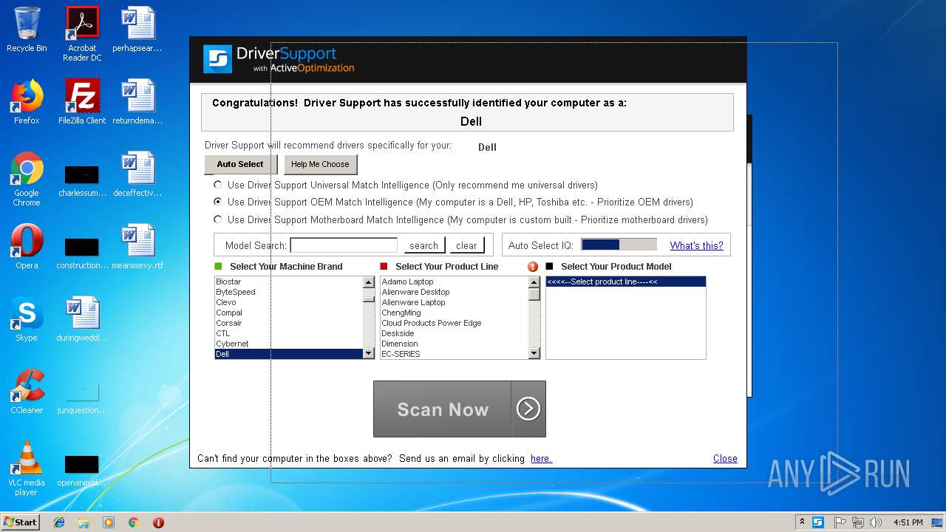Launch Acrobat Reader DC shortcut

coord(82,34)
